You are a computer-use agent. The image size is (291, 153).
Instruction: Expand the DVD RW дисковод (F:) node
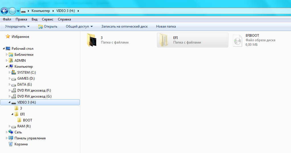(x=9, y=90)
